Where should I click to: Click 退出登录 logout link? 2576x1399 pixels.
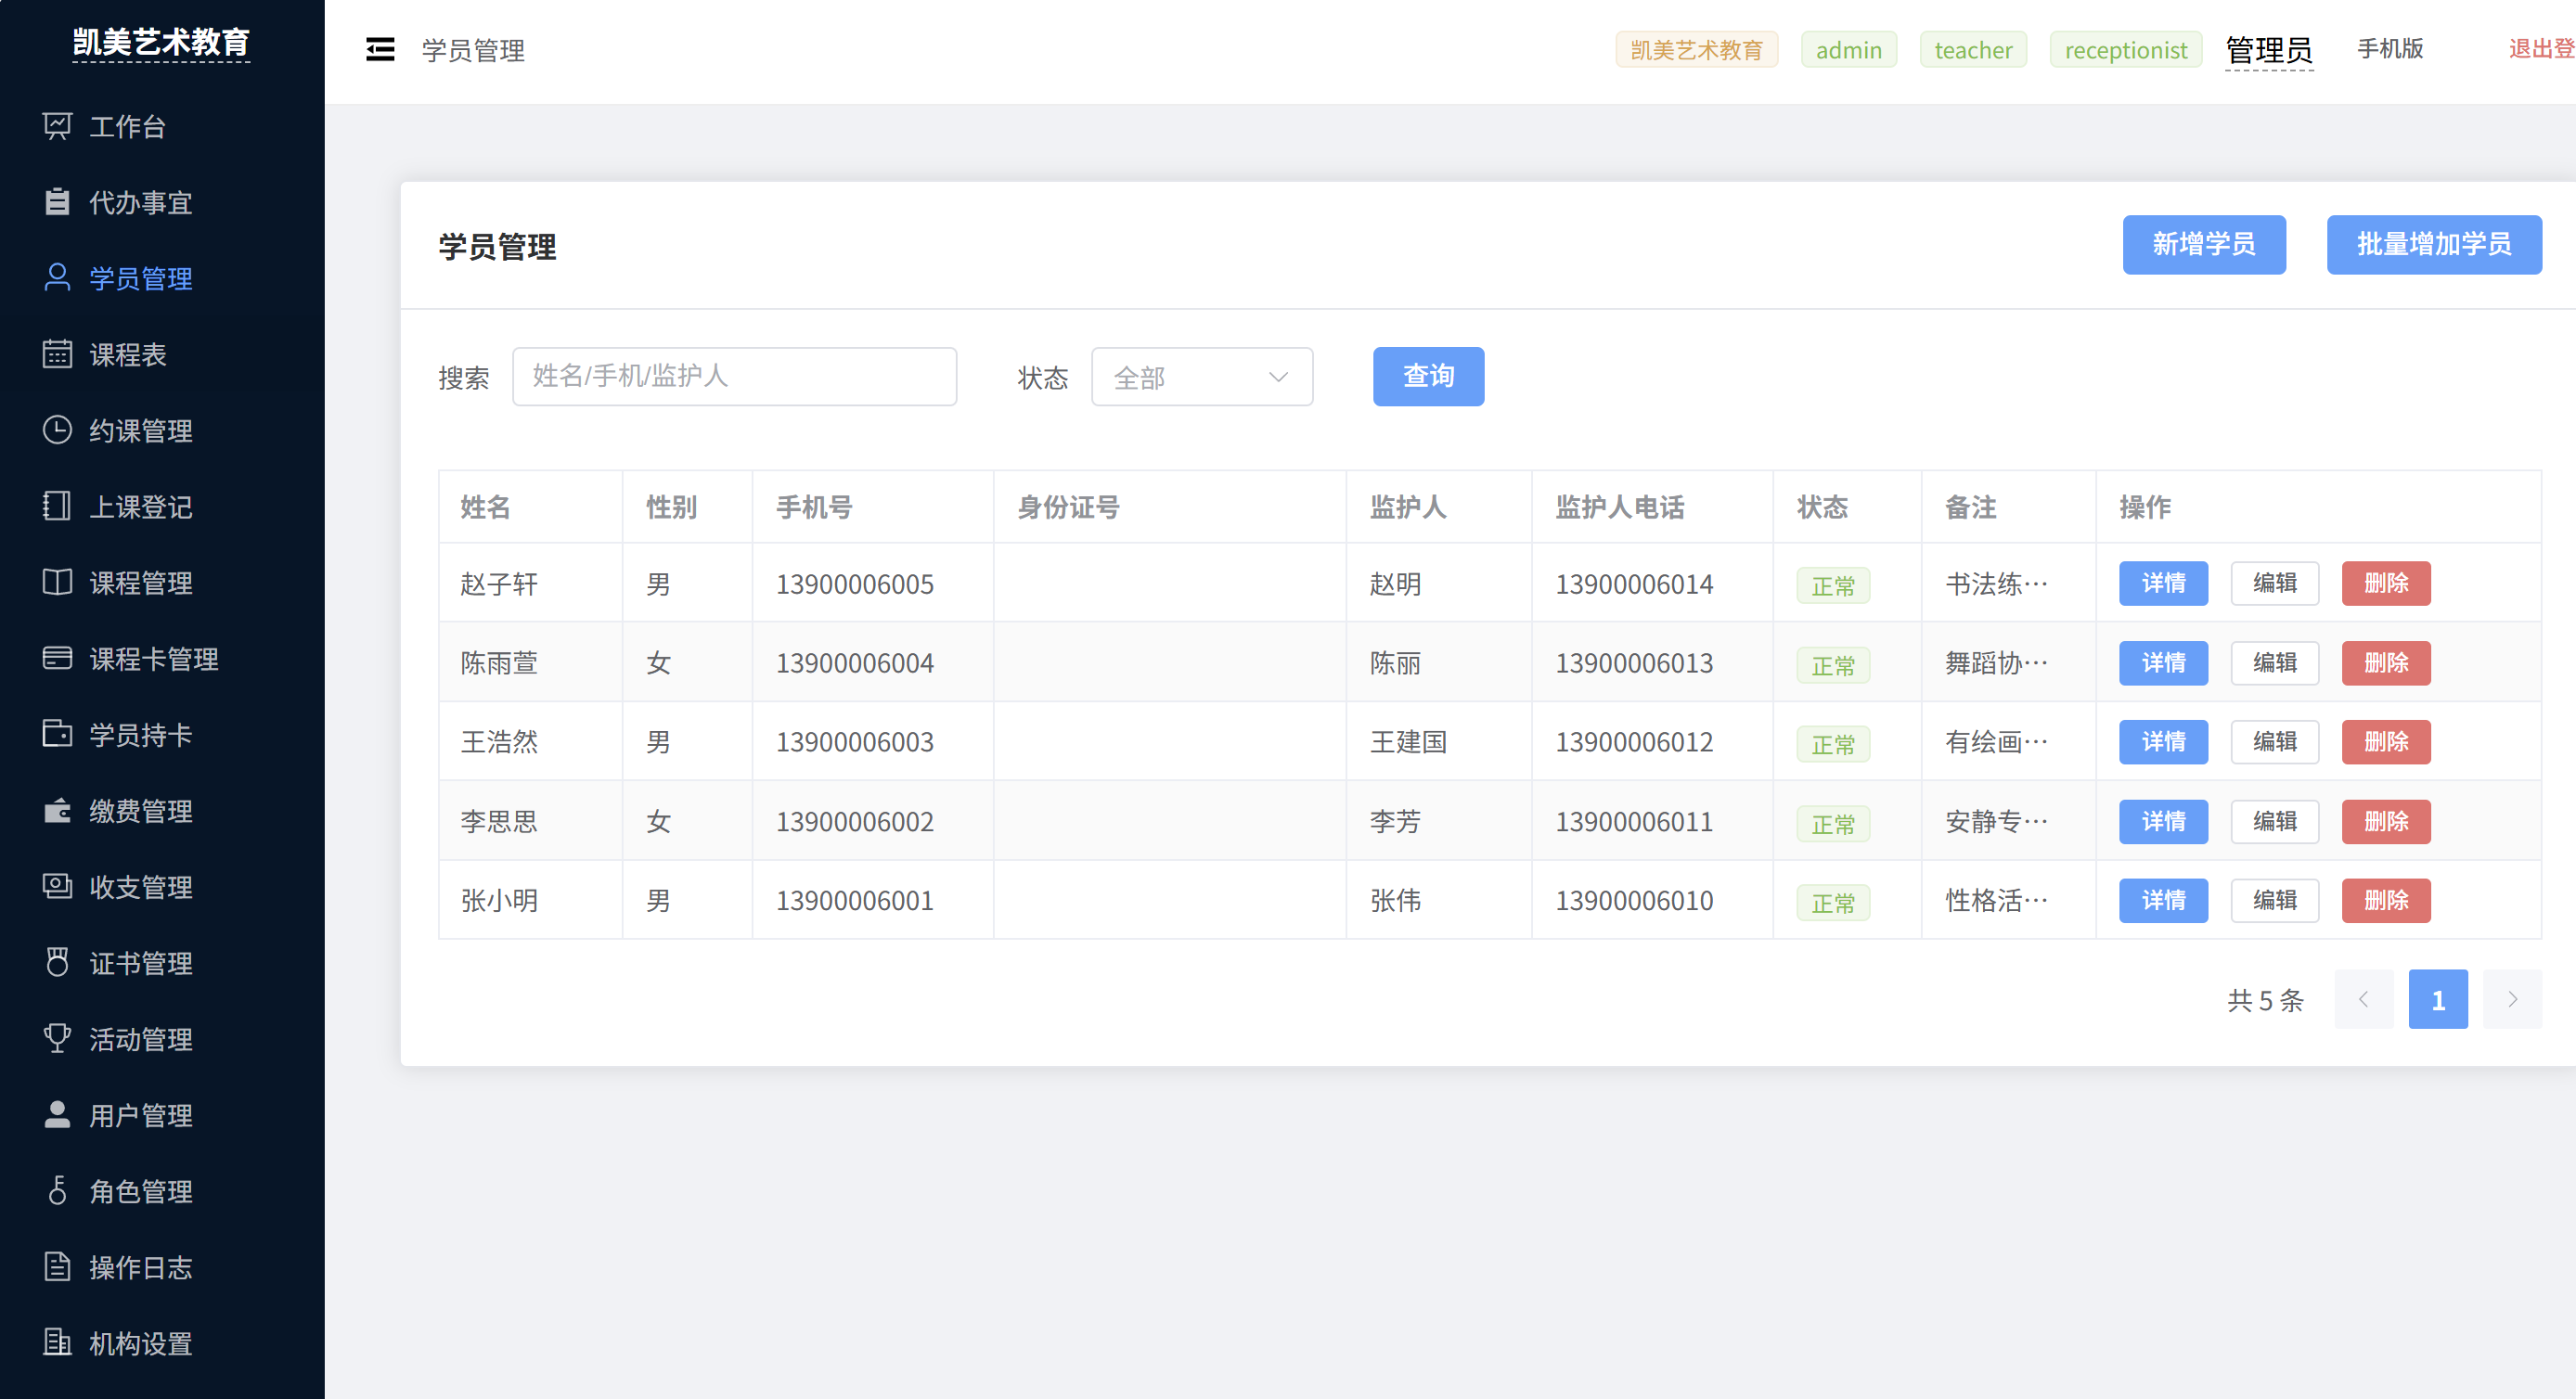click(2542, 49)
